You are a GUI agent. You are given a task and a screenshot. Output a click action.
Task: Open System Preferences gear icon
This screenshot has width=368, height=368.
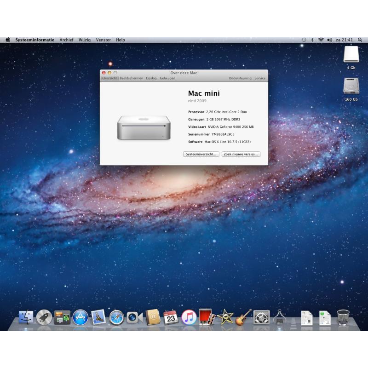click(x=261, y=317)
